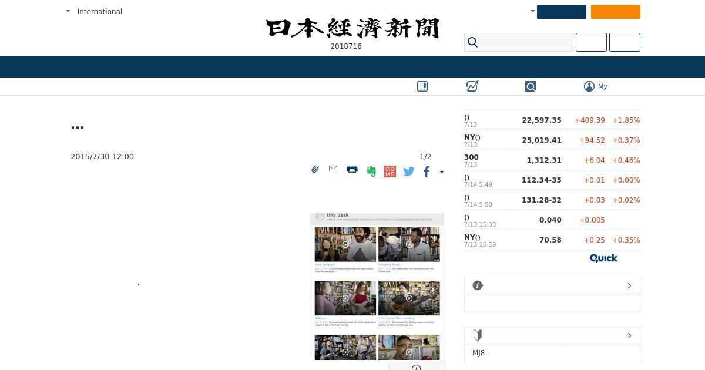Viewport: 705px width, 370px height.
Task: Expand the beginner panel chevron arrow
Action: [x=629, y=335]
